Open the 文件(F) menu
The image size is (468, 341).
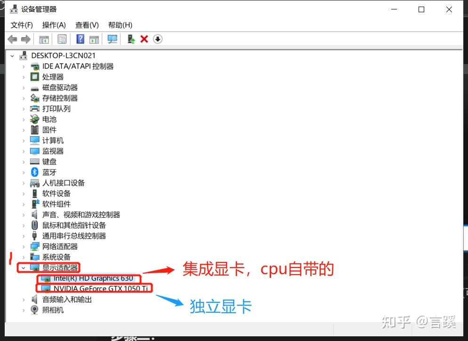coord(21,24)
